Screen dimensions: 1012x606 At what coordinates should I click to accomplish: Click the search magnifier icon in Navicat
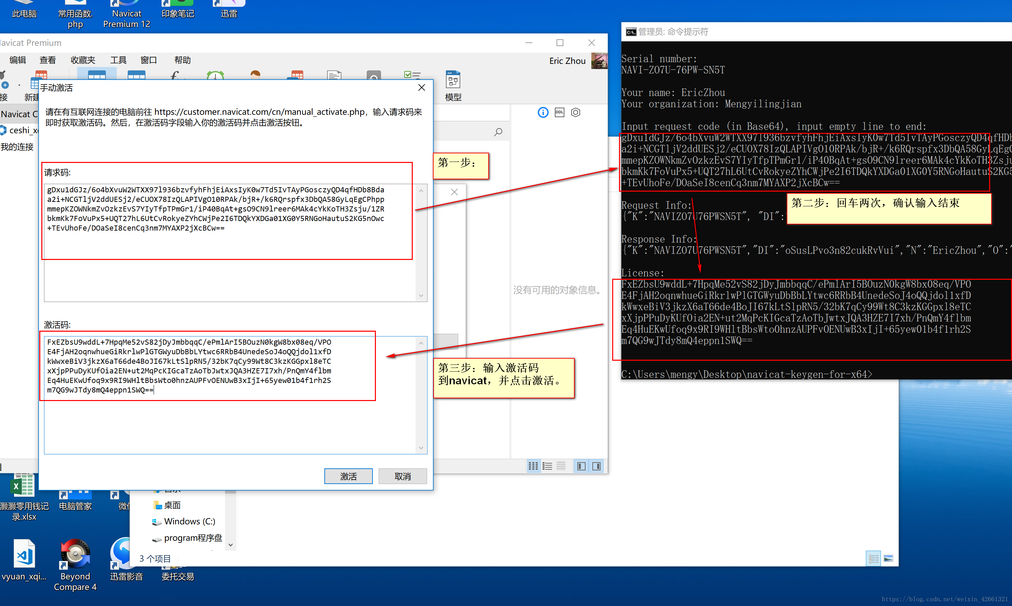tap(498, 132)
